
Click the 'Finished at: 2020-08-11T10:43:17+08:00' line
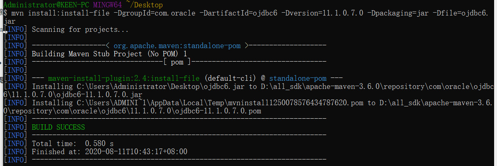coord(110,152)
